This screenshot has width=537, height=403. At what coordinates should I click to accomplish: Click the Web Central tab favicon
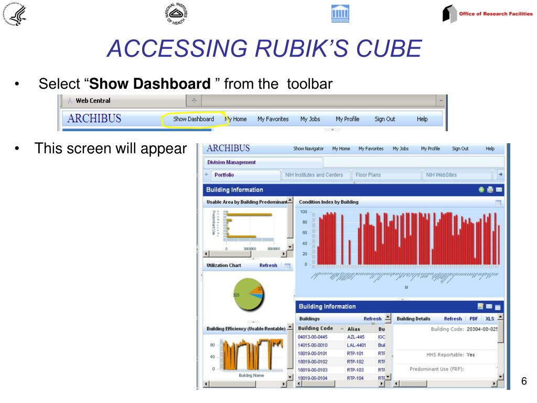(70, 101)
